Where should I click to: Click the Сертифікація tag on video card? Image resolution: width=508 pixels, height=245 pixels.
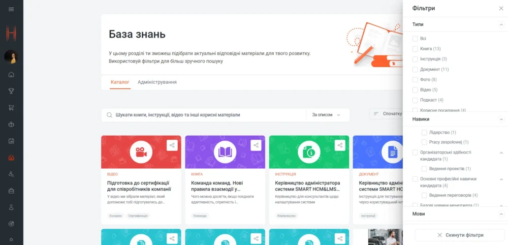138,216
